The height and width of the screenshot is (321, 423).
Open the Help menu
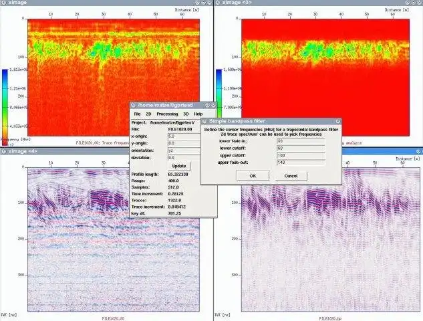198,114
